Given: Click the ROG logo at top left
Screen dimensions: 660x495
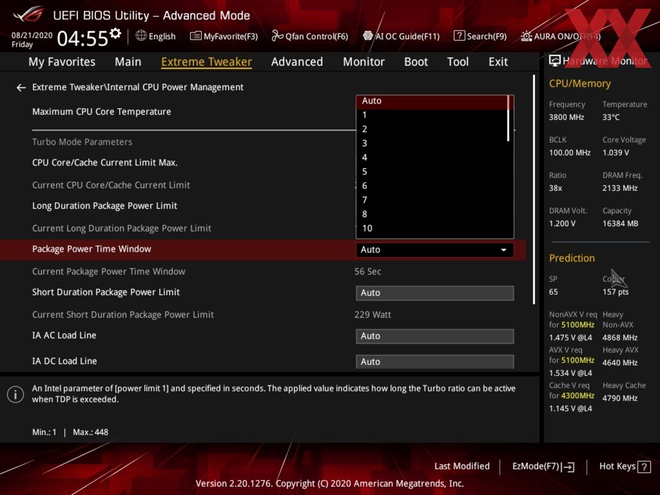Looking at the screenshot, I should (28, 14).
